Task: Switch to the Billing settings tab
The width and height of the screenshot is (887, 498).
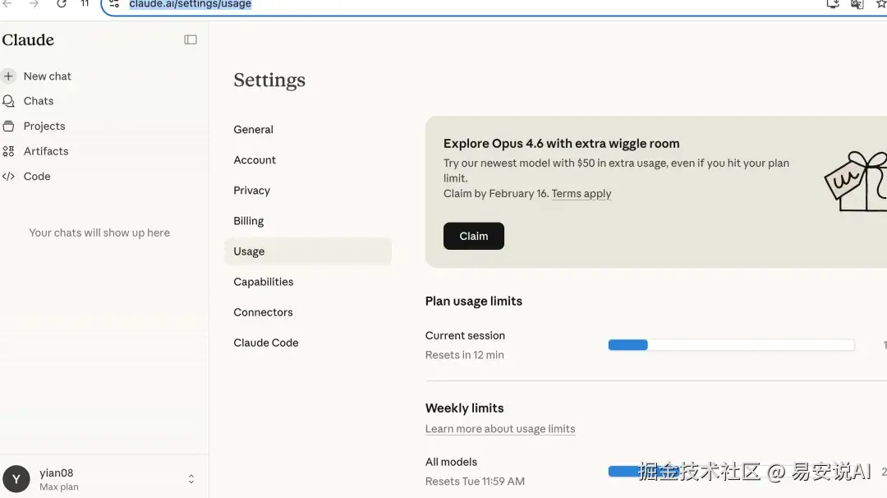Action: (248, 221)
